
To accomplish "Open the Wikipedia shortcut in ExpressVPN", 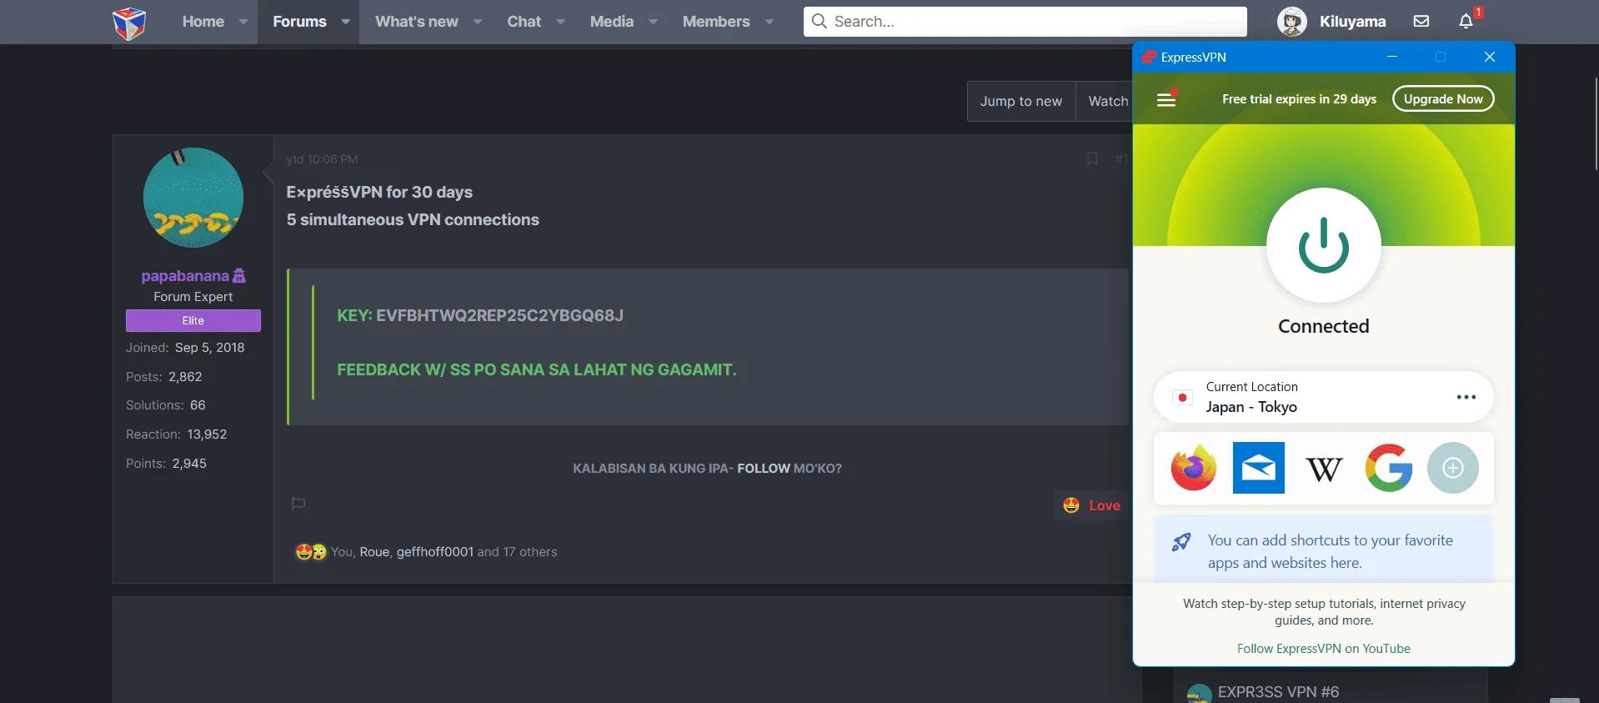I will (1324, 470).
